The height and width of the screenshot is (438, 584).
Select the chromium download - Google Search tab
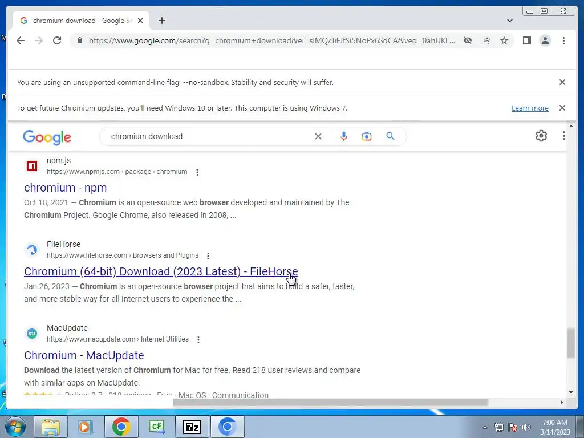pyautogui.click(x=81, y=21)
